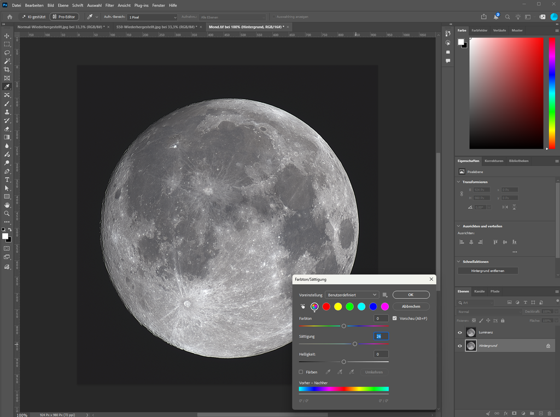Enable the Färben checkbox
The width and height of the screenshot is (560, 417).
click(x=301, y=372)
